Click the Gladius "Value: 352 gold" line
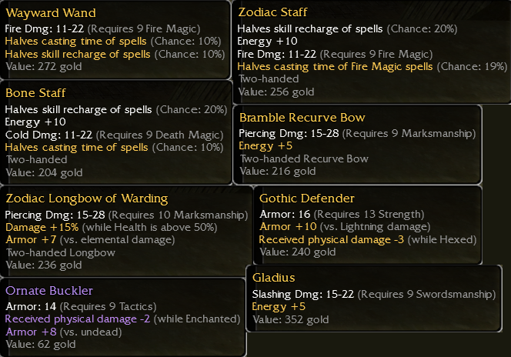511x357 pixels. click(290, 319)
